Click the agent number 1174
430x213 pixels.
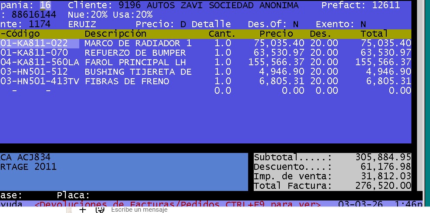pyautogui.click(x=39, y=24)
